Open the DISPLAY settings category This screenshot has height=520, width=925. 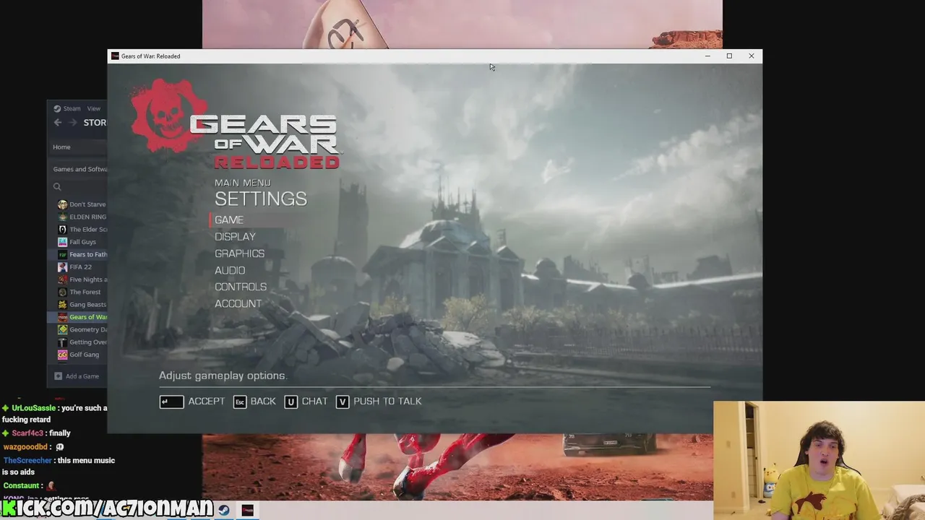pyautogui.click(x=235, y=237)
